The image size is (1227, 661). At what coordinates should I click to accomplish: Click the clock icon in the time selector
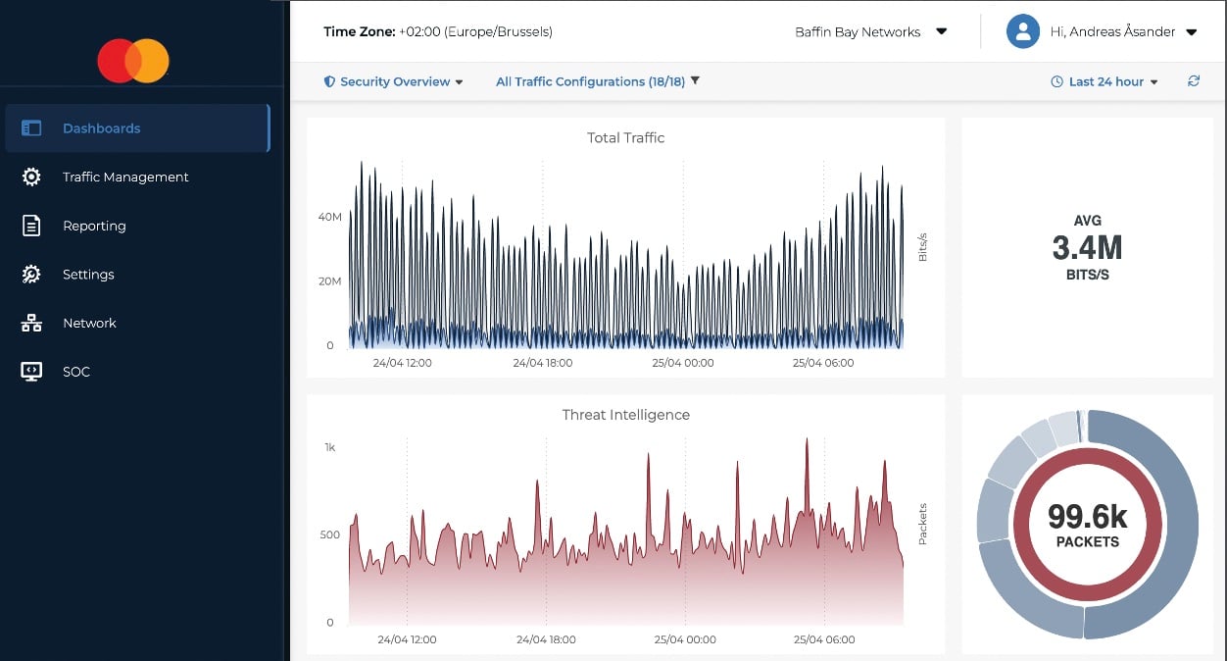1055,81
